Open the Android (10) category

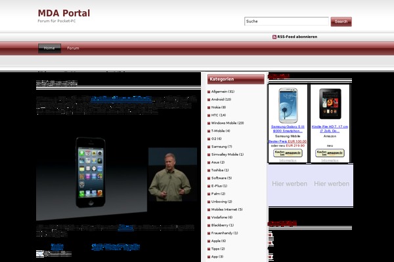click(x=221, y=100)
